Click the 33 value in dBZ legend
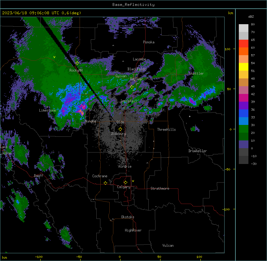The image size is (267, 261). (253, 117)
